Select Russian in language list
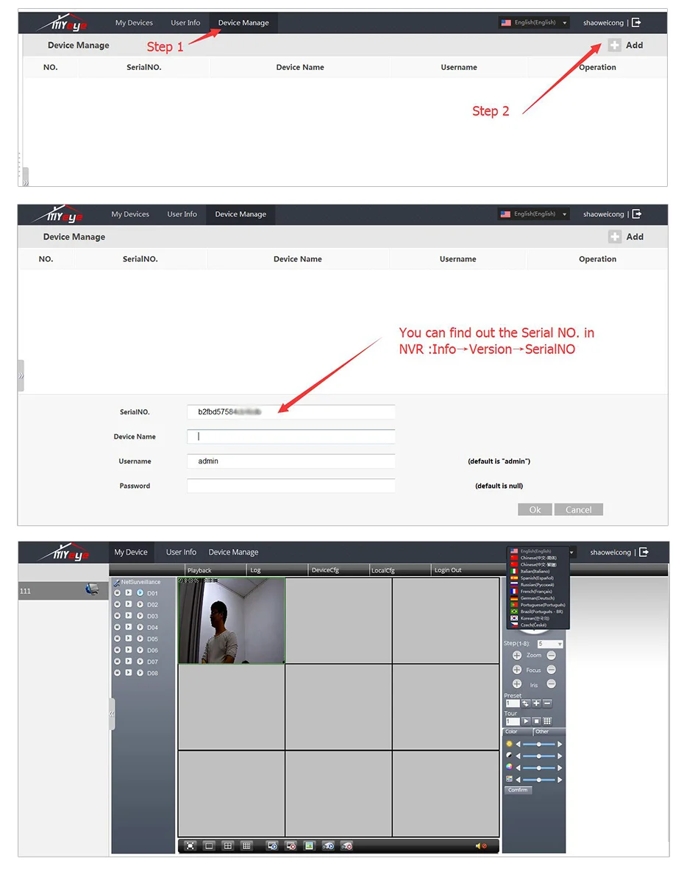Image resolution: width=684 pixels, height=872 pixels. click(537, 584)
